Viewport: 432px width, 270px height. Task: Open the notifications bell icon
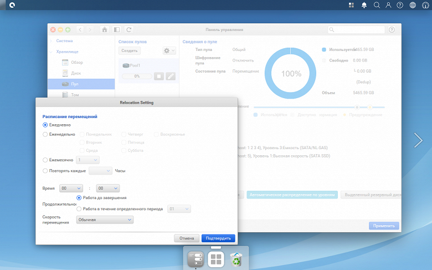(364, 5)
